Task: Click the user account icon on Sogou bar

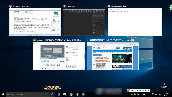Action: click(143, 90)
